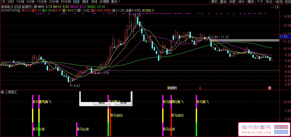Expand main chart indicator dropdown beside 商络电子
Viewport: 291px width, 137px height.
35,7
